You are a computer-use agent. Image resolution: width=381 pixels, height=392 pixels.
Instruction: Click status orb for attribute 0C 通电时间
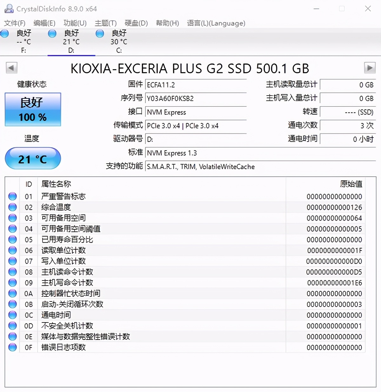(x=12, y=315)
